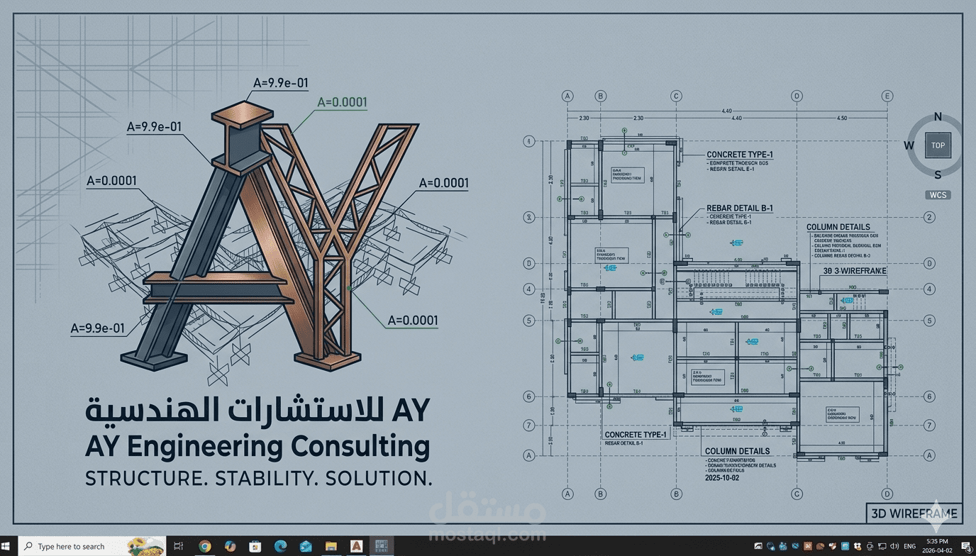Screen dimensions: 976x556
Task: Open Microsoft Store from the taskbar
Action: click(x=255, y=546)
